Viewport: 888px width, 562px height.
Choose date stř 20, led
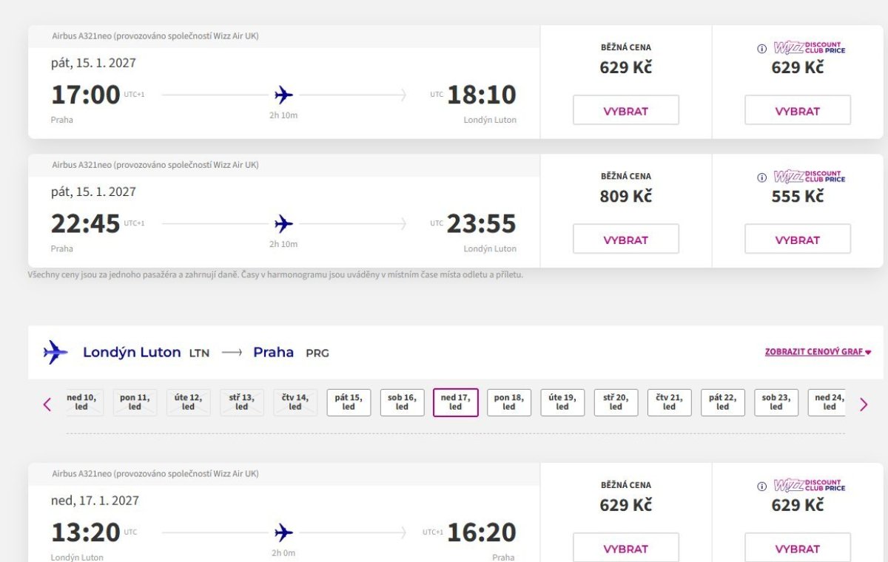pyautogui.click(x=616, y=402)
